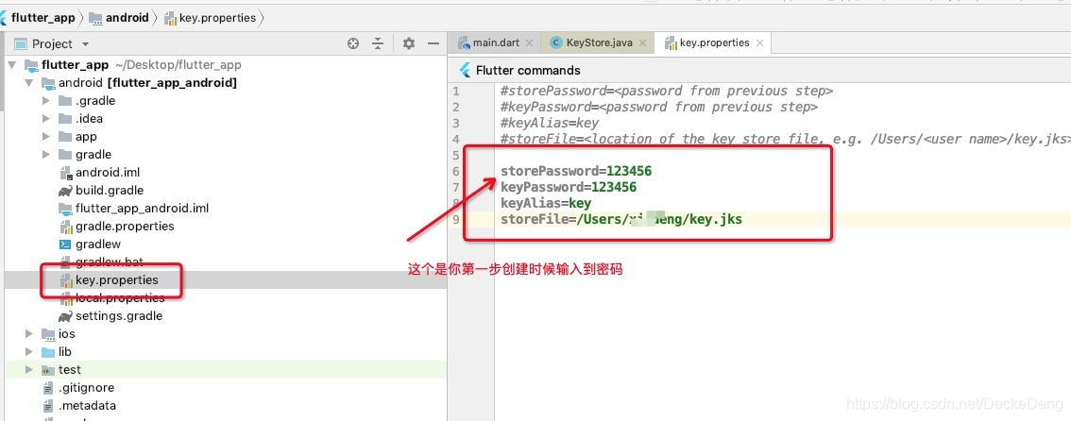1071x421 pixels.
Task: Select build.gradle in project tree
Action: [x=110, y=191]
